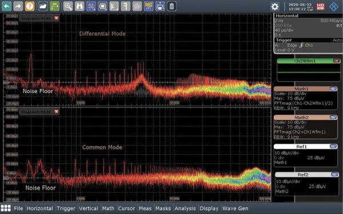Click the trash can delete icon

click(x=171, y=6)
